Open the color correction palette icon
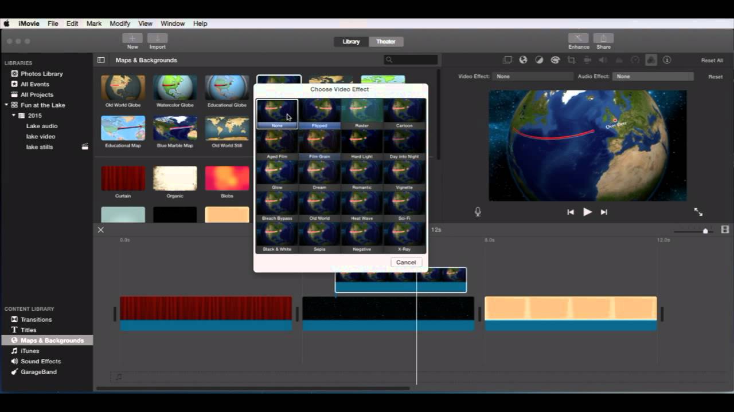Viewport: 734px width, 412px height. tap(555, 60)
